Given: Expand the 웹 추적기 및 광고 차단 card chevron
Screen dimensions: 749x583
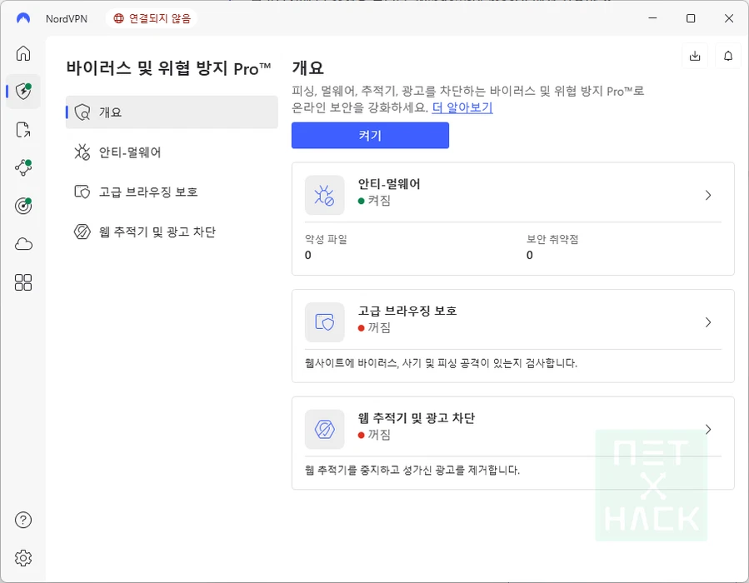Looking at the screenshot, I should (x=707, y=430).
